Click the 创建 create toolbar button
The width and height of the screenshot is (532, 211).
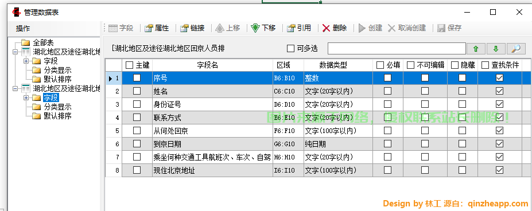click(x=371, y=28)
